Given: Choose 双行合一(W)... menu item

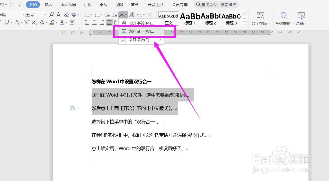Looking at the screenshot, I should coord(141,31).
